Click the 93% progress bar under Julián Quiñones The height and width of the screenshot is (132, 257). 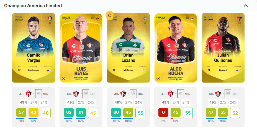[223, 118]
